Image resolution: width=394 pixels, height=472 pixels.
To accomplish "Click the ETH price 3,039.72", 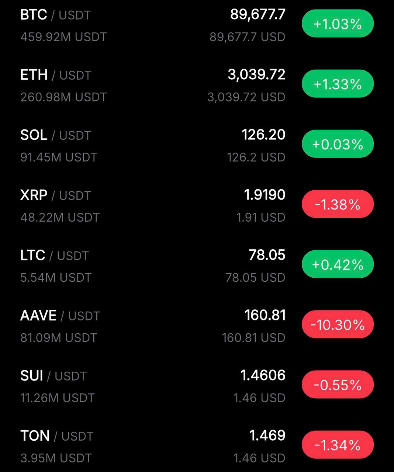I will [x=256, y=74].
